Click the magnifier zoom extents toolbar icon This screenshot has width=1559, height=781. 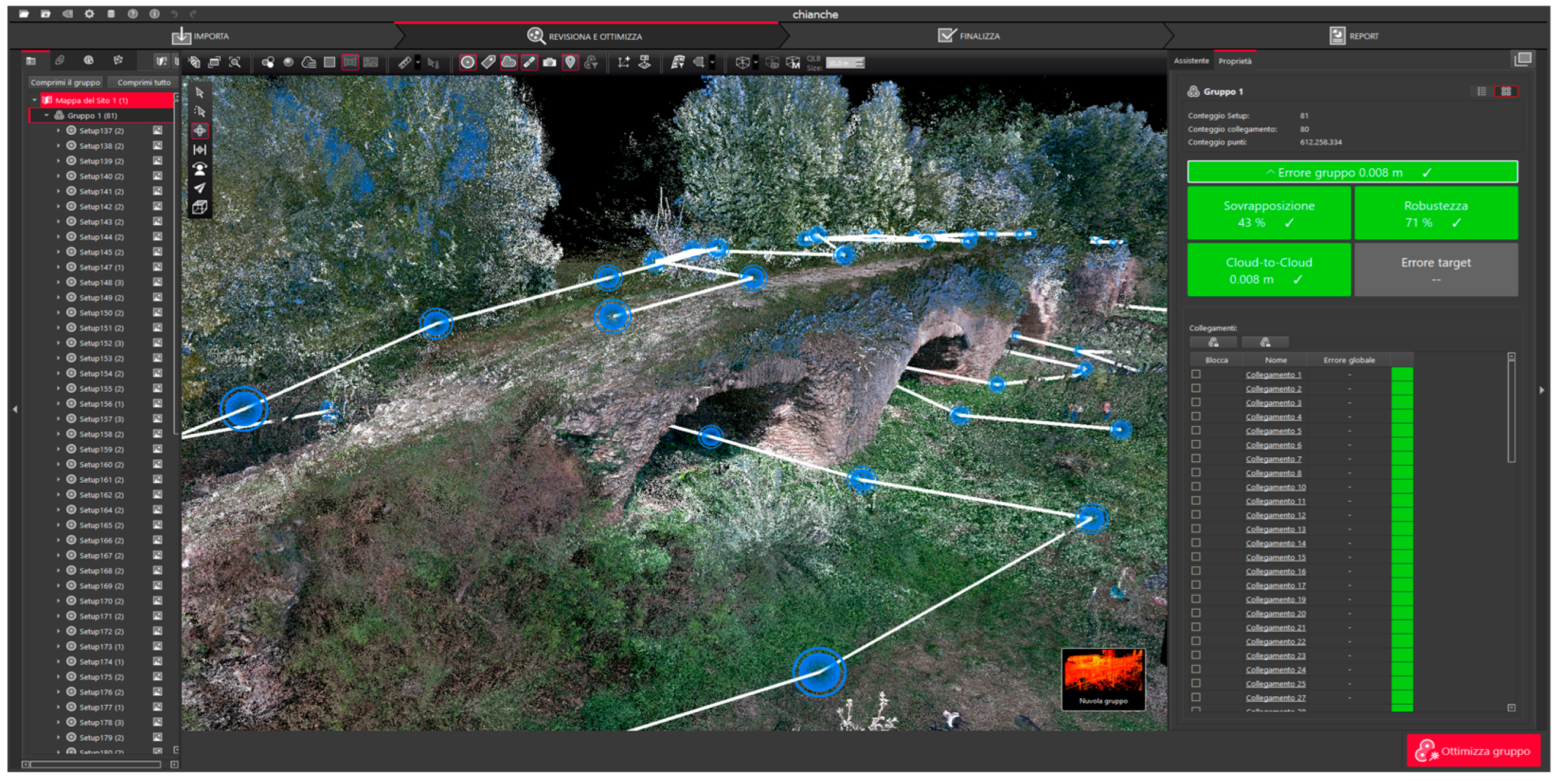pos(235,62)
